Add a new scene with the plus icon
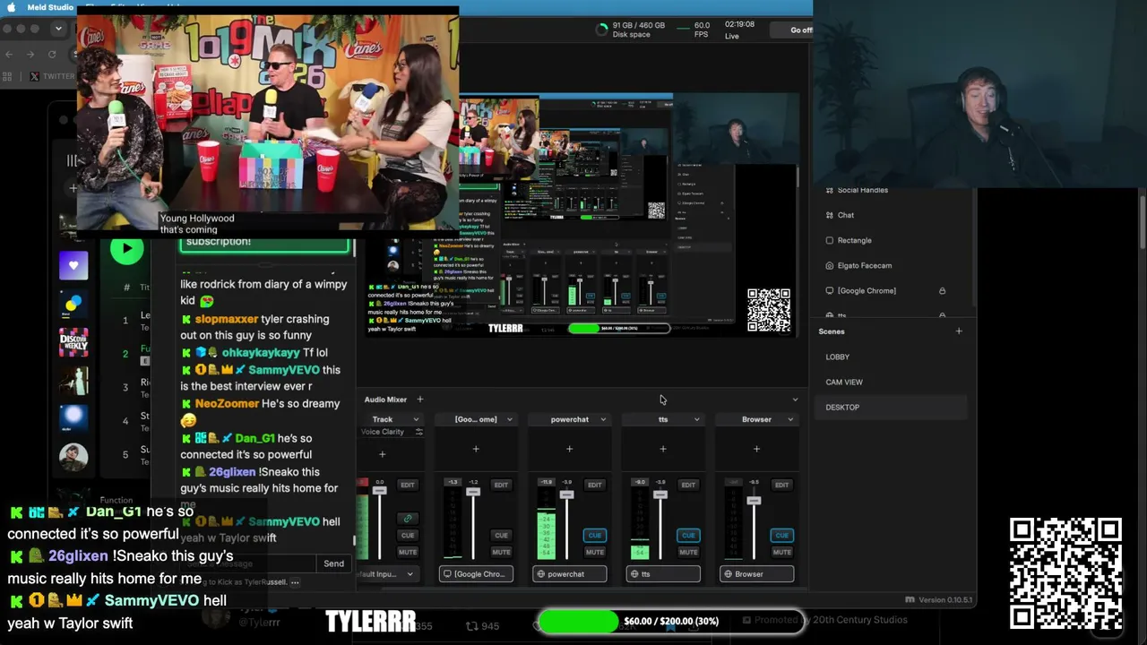Image resolution: width=1147 pixels, height=645 pixels. tap(959, 331)
